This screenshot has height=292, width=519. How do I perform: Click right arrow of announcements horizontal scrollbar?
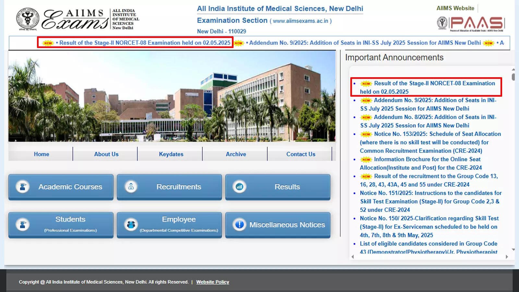click(x=507, y=257)
